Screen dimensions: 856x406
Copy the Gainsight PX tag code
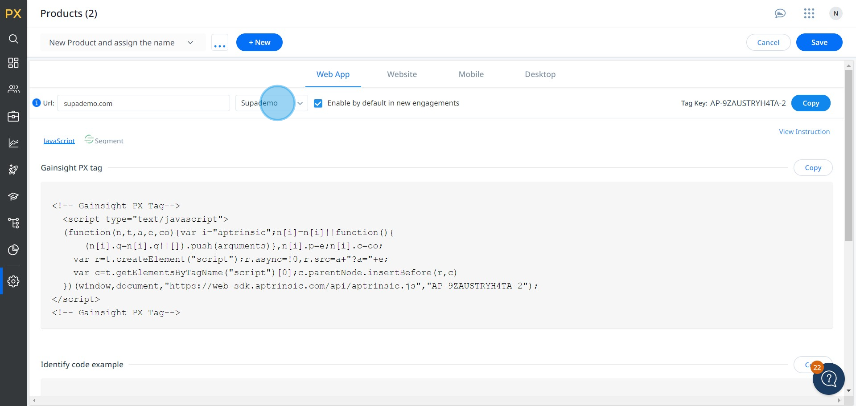click(x=813, y=168)
